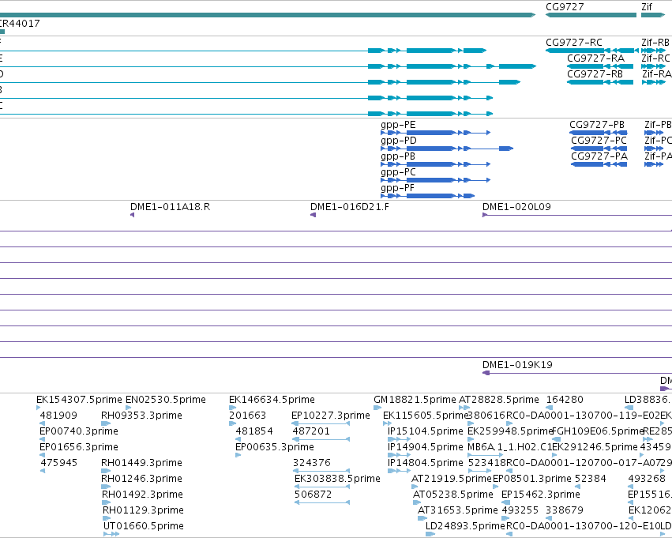
Task: Open the DME1-020L09 BAC clone label
Action: coord(516,207)
